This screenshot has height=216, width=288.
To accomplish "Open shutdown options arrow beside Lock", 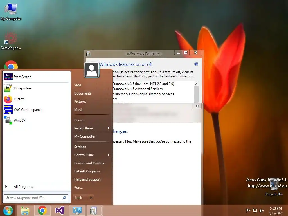I will (91, 198).
